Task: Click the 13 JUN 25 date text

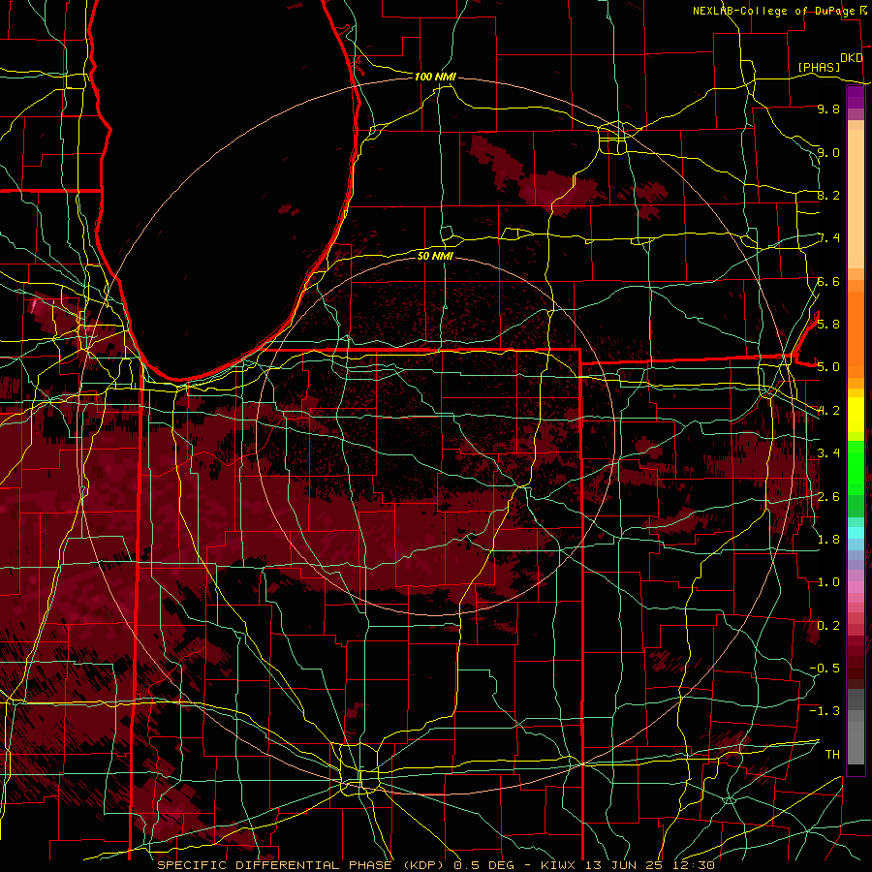Action: [622, 865]
